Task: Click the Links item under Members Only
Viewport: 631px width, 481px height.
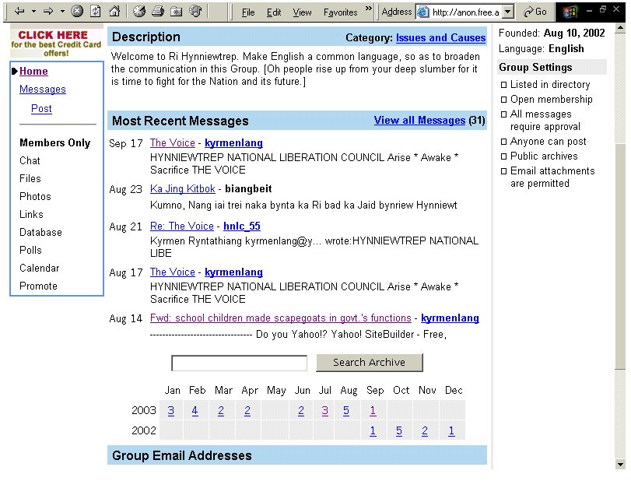Action: pos(31,215)
